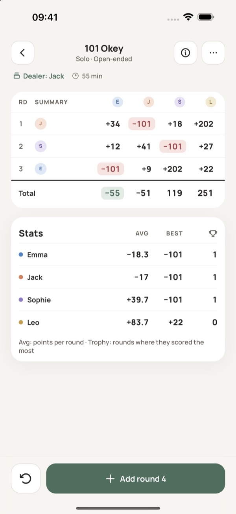
Task: Open the three-dots more options menu
Action: click(x=213, y=52)
